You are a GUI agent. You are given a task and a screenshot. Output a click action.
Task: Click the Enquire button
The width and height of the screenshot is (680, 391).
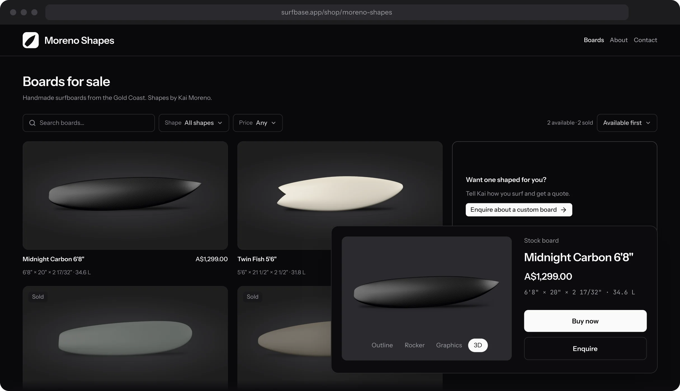click(x=585, y=349)
